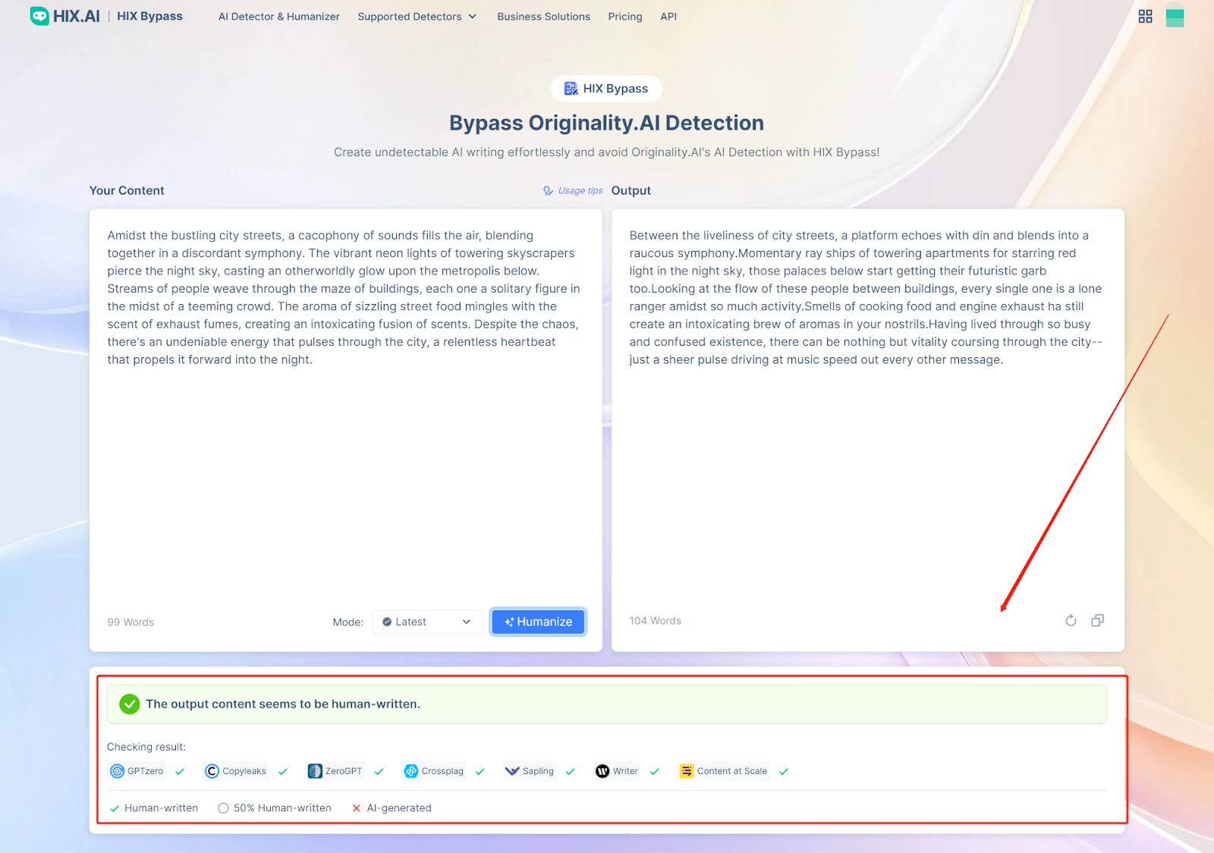Click the 'Your Content' heading
The image size is (1214, 853).
(x=127, y=191)
